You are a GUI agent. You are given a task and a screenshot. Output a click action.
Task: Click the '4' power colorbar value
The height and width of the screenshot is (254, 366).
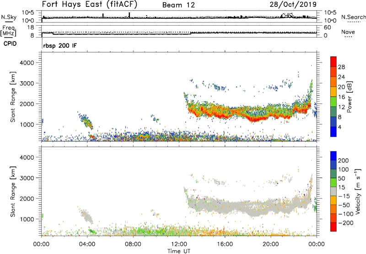click(340, 127)
